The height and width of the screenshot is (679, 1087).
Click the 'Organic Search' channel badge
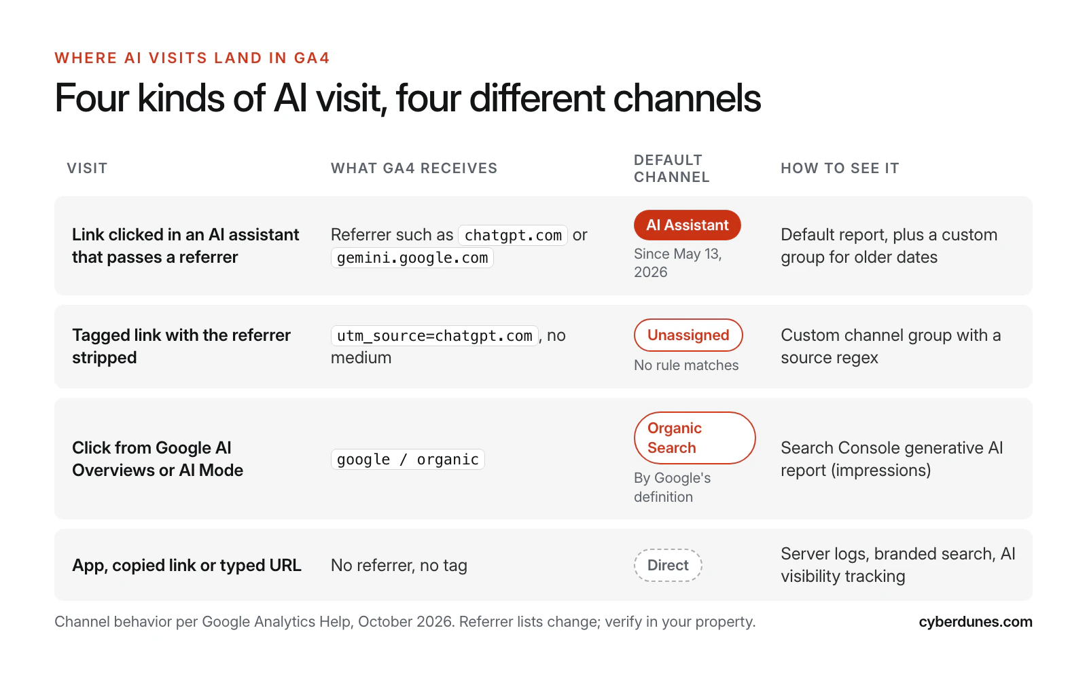coord(694,438)
